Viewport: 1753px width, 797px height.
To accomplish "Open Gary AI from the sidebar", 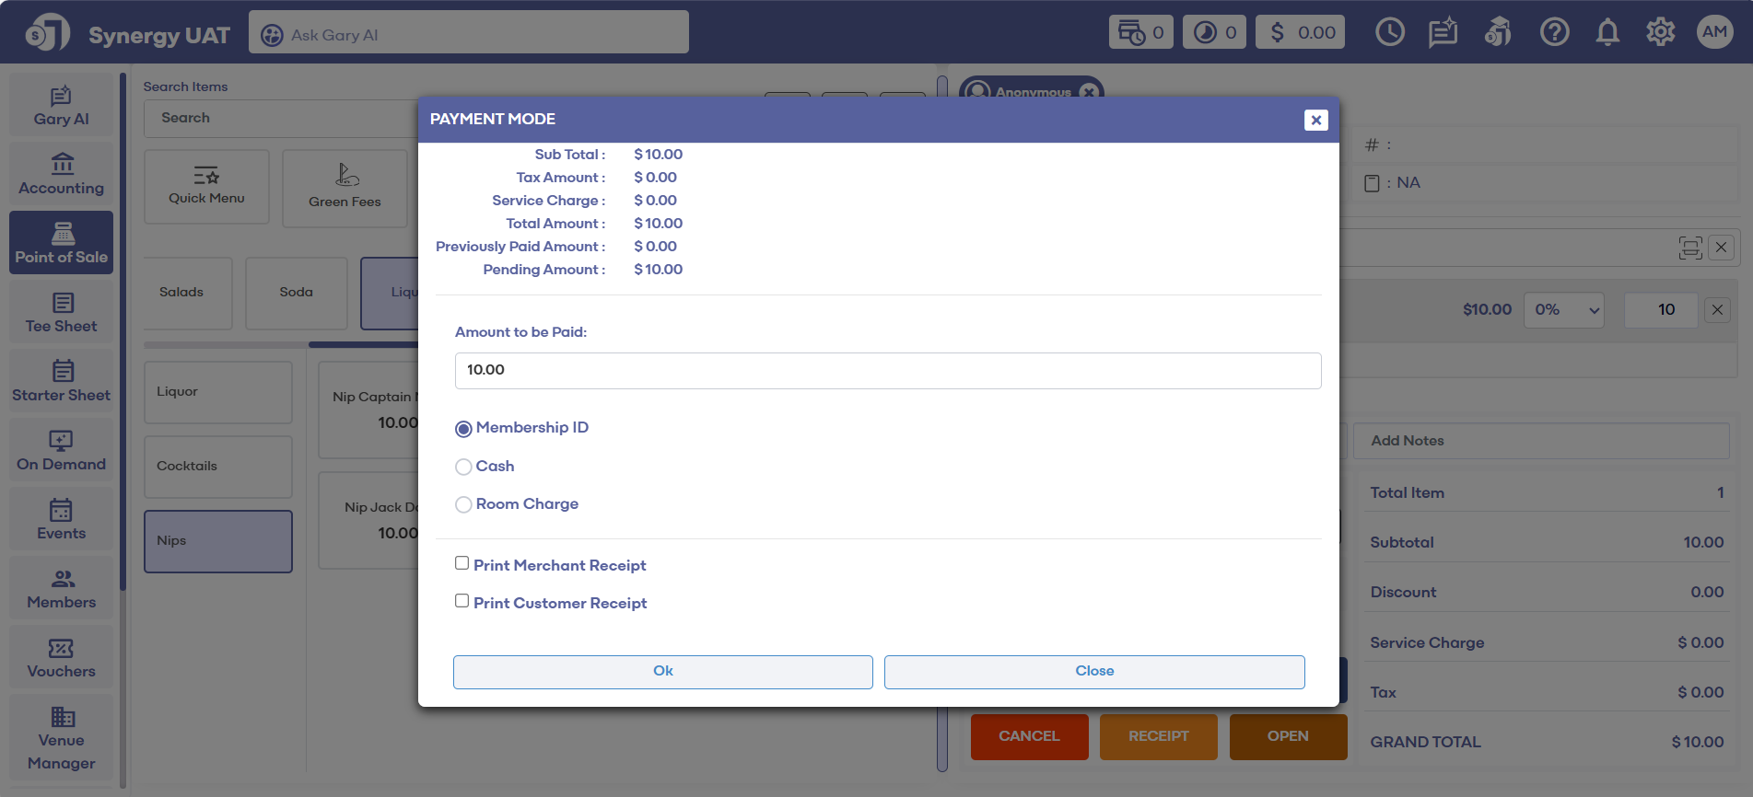I will click(61, 106).
